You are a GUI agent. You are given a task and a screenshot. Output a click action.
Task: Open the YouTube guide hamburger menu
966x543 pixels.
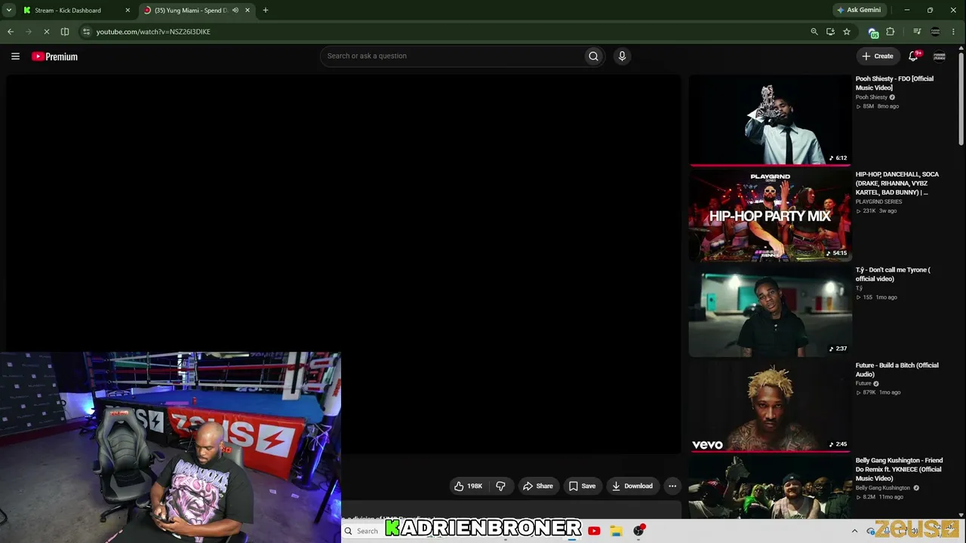(15, 57)
